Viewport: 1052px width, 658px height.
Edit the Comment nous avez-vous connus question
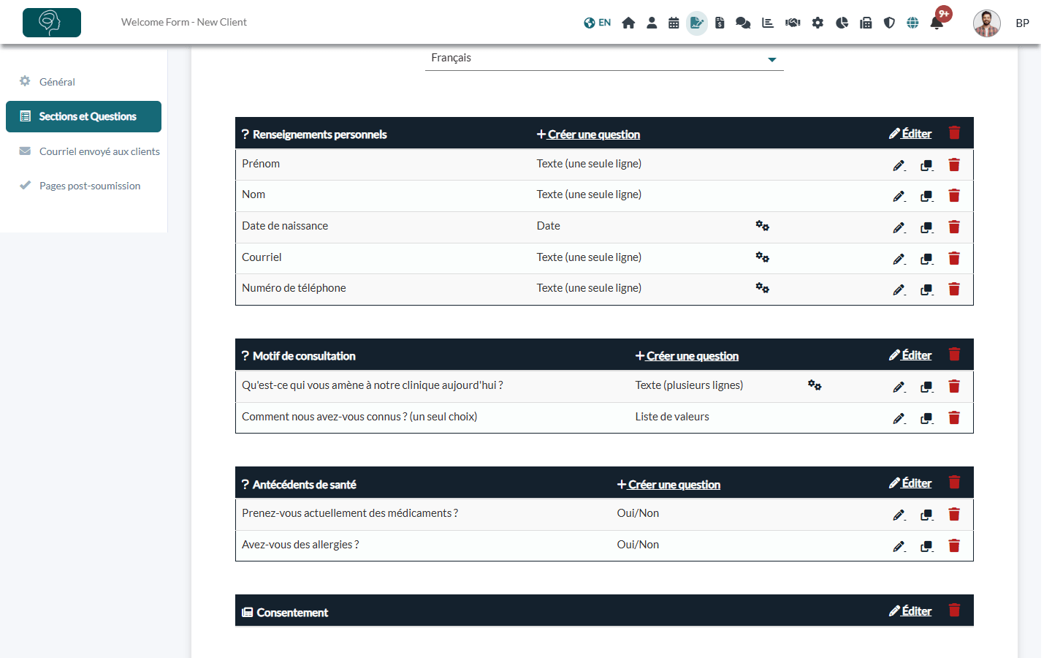point(899,418)
